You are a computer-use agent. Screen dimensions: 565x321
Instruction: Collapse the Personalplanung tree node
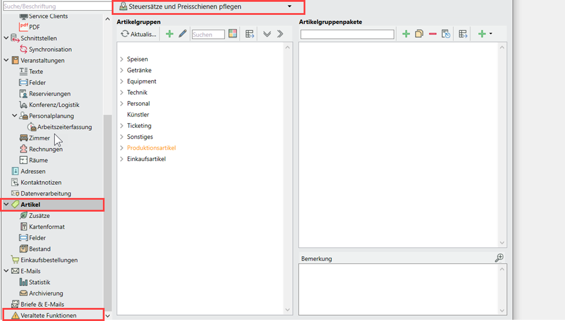[15, 116]
